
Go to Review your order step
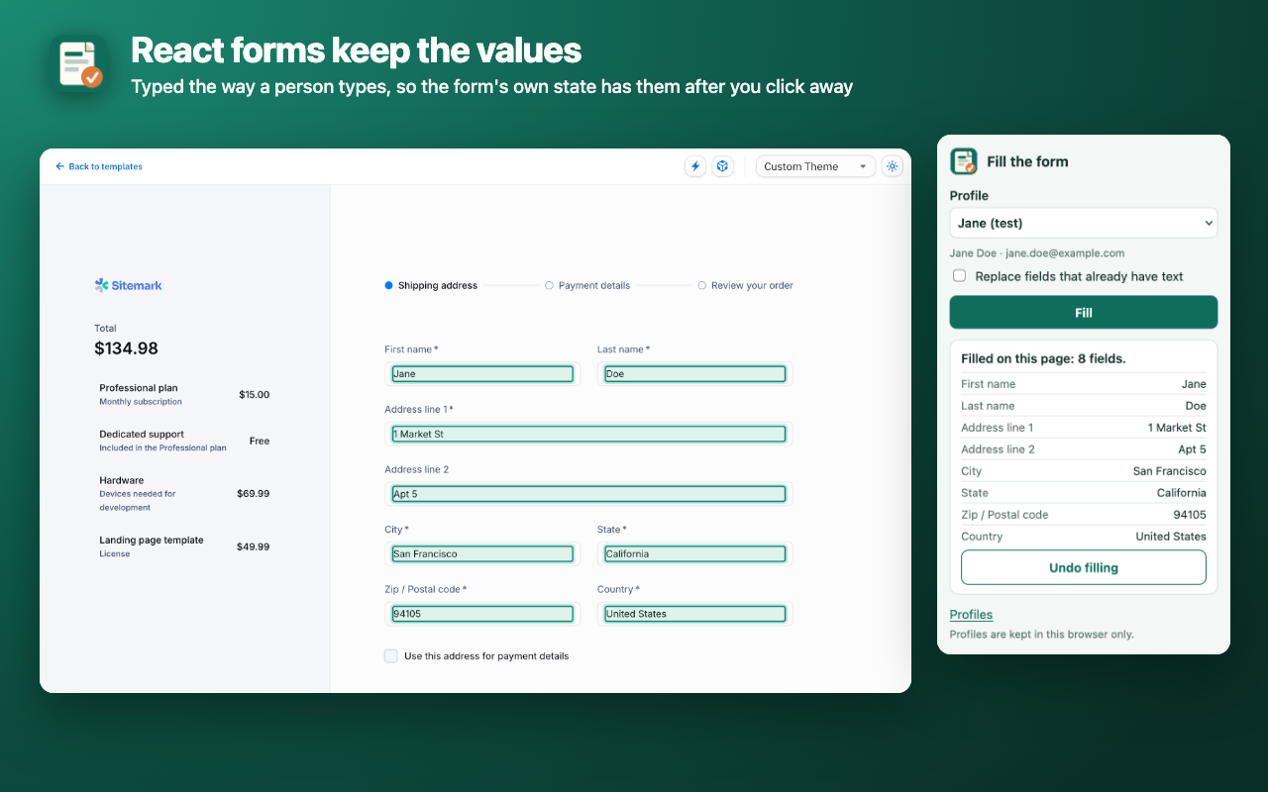click(x=745, y=285)
